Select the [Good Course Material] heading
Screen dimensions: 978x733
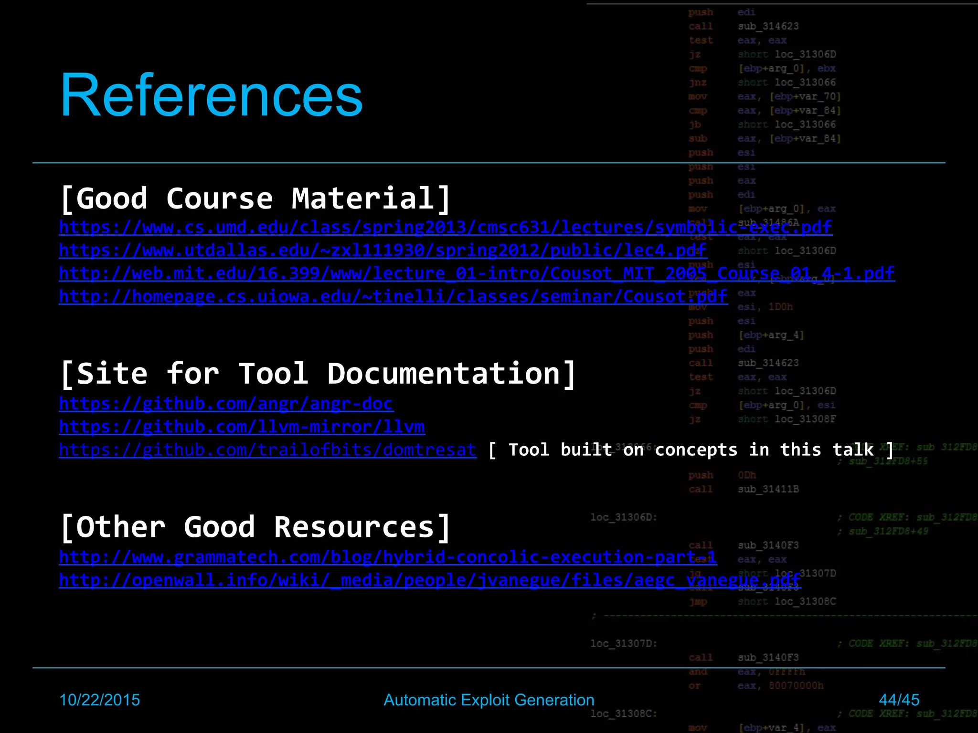255,199
